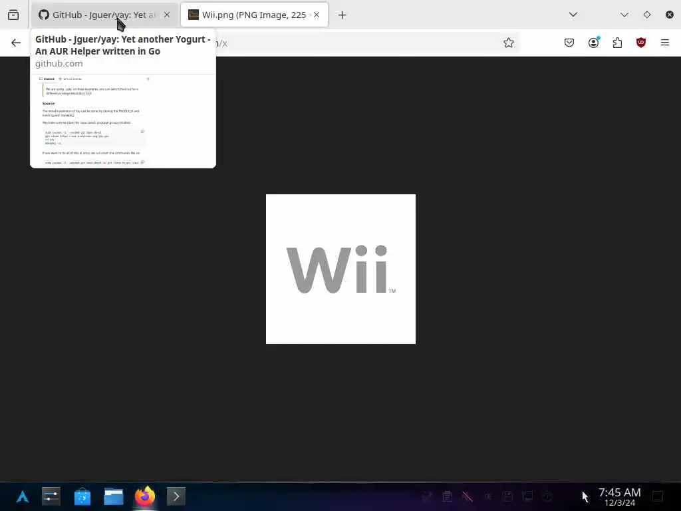Open the list all tabs dropdown
681x511 pixels.
(573, 15)
